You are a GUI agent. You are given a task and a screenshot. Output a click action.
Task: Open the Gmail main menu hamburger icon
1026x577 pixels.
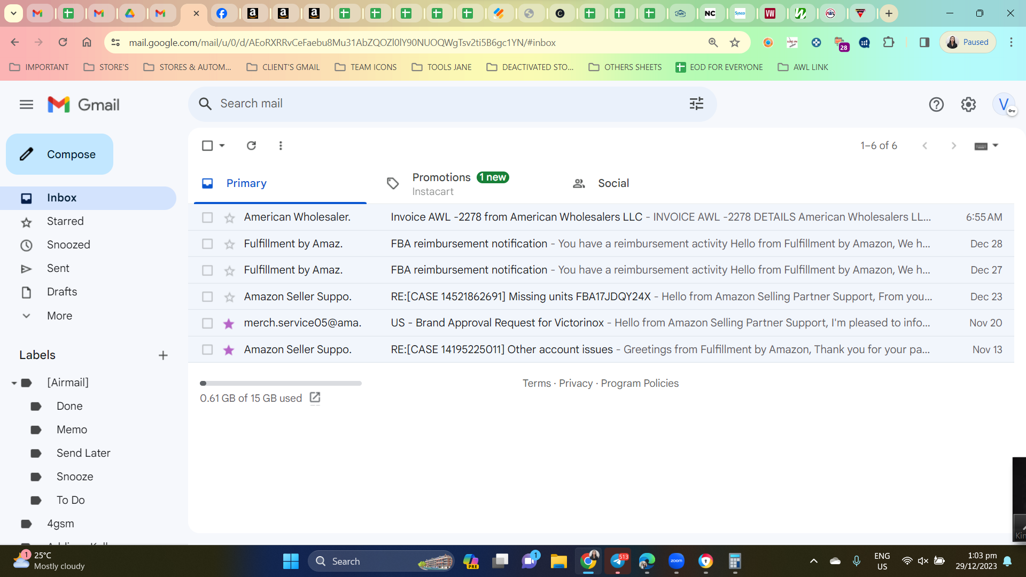pyautogui.click(x=26, y=105)
